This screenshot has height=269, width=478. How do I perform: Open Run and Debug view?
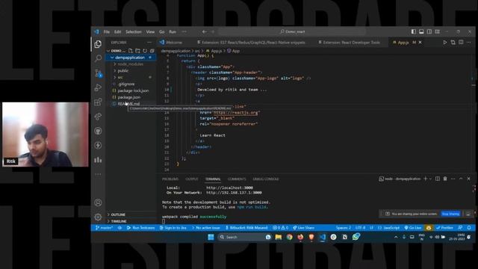[98, 87]
